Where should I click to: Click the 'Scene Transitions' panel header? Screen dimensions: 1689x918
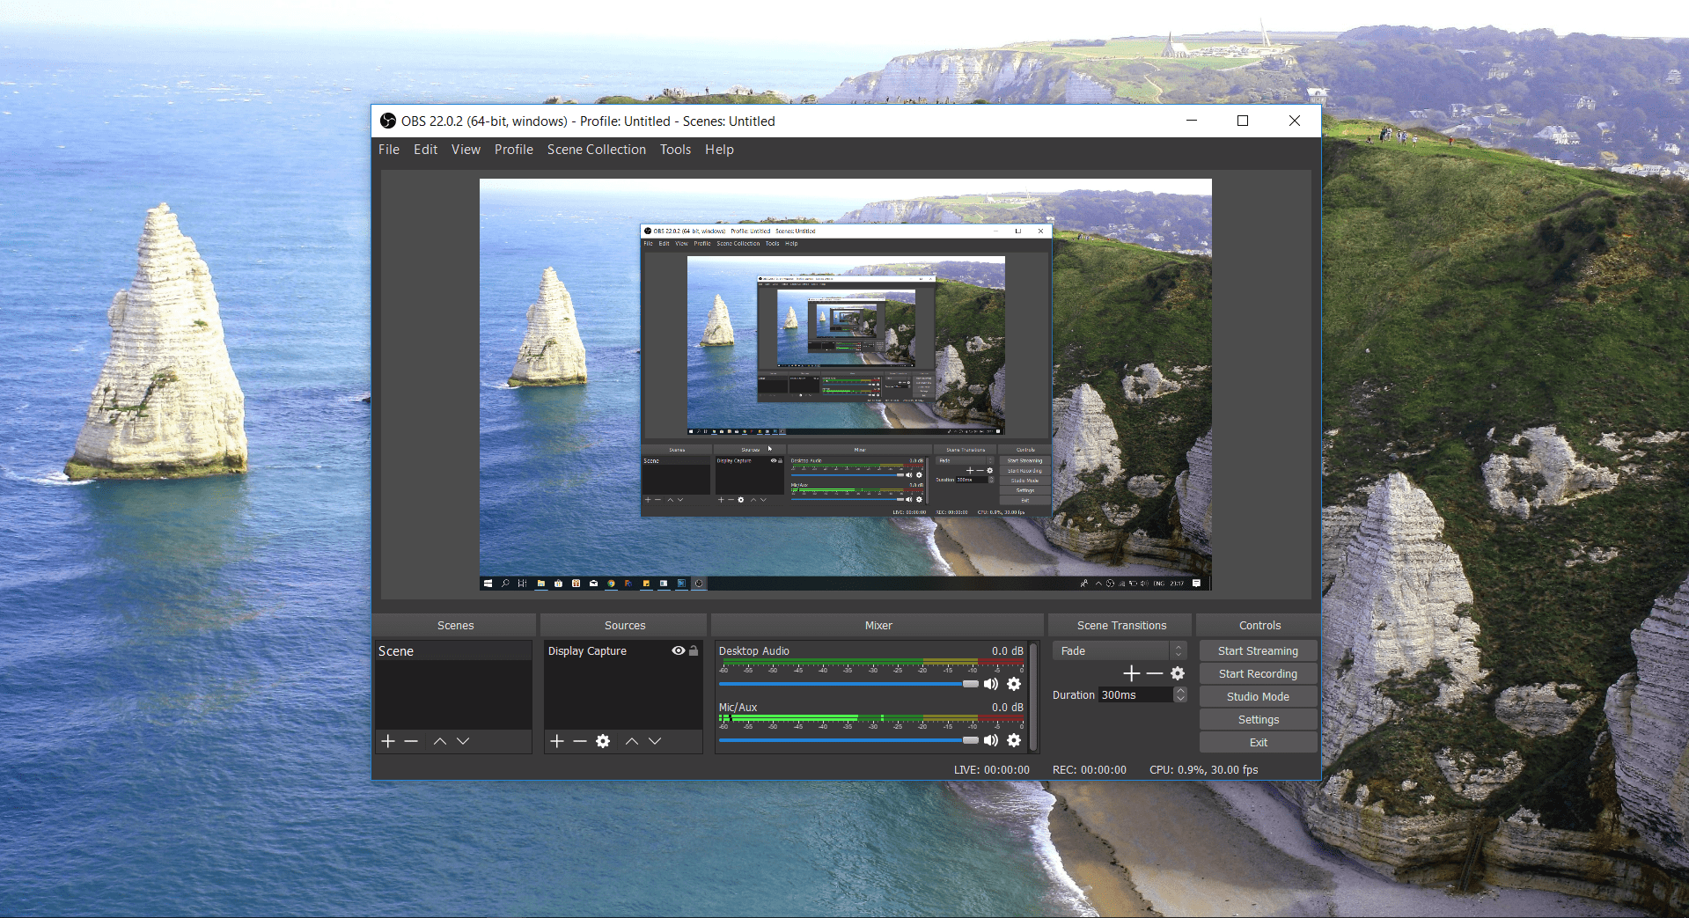1122,625
